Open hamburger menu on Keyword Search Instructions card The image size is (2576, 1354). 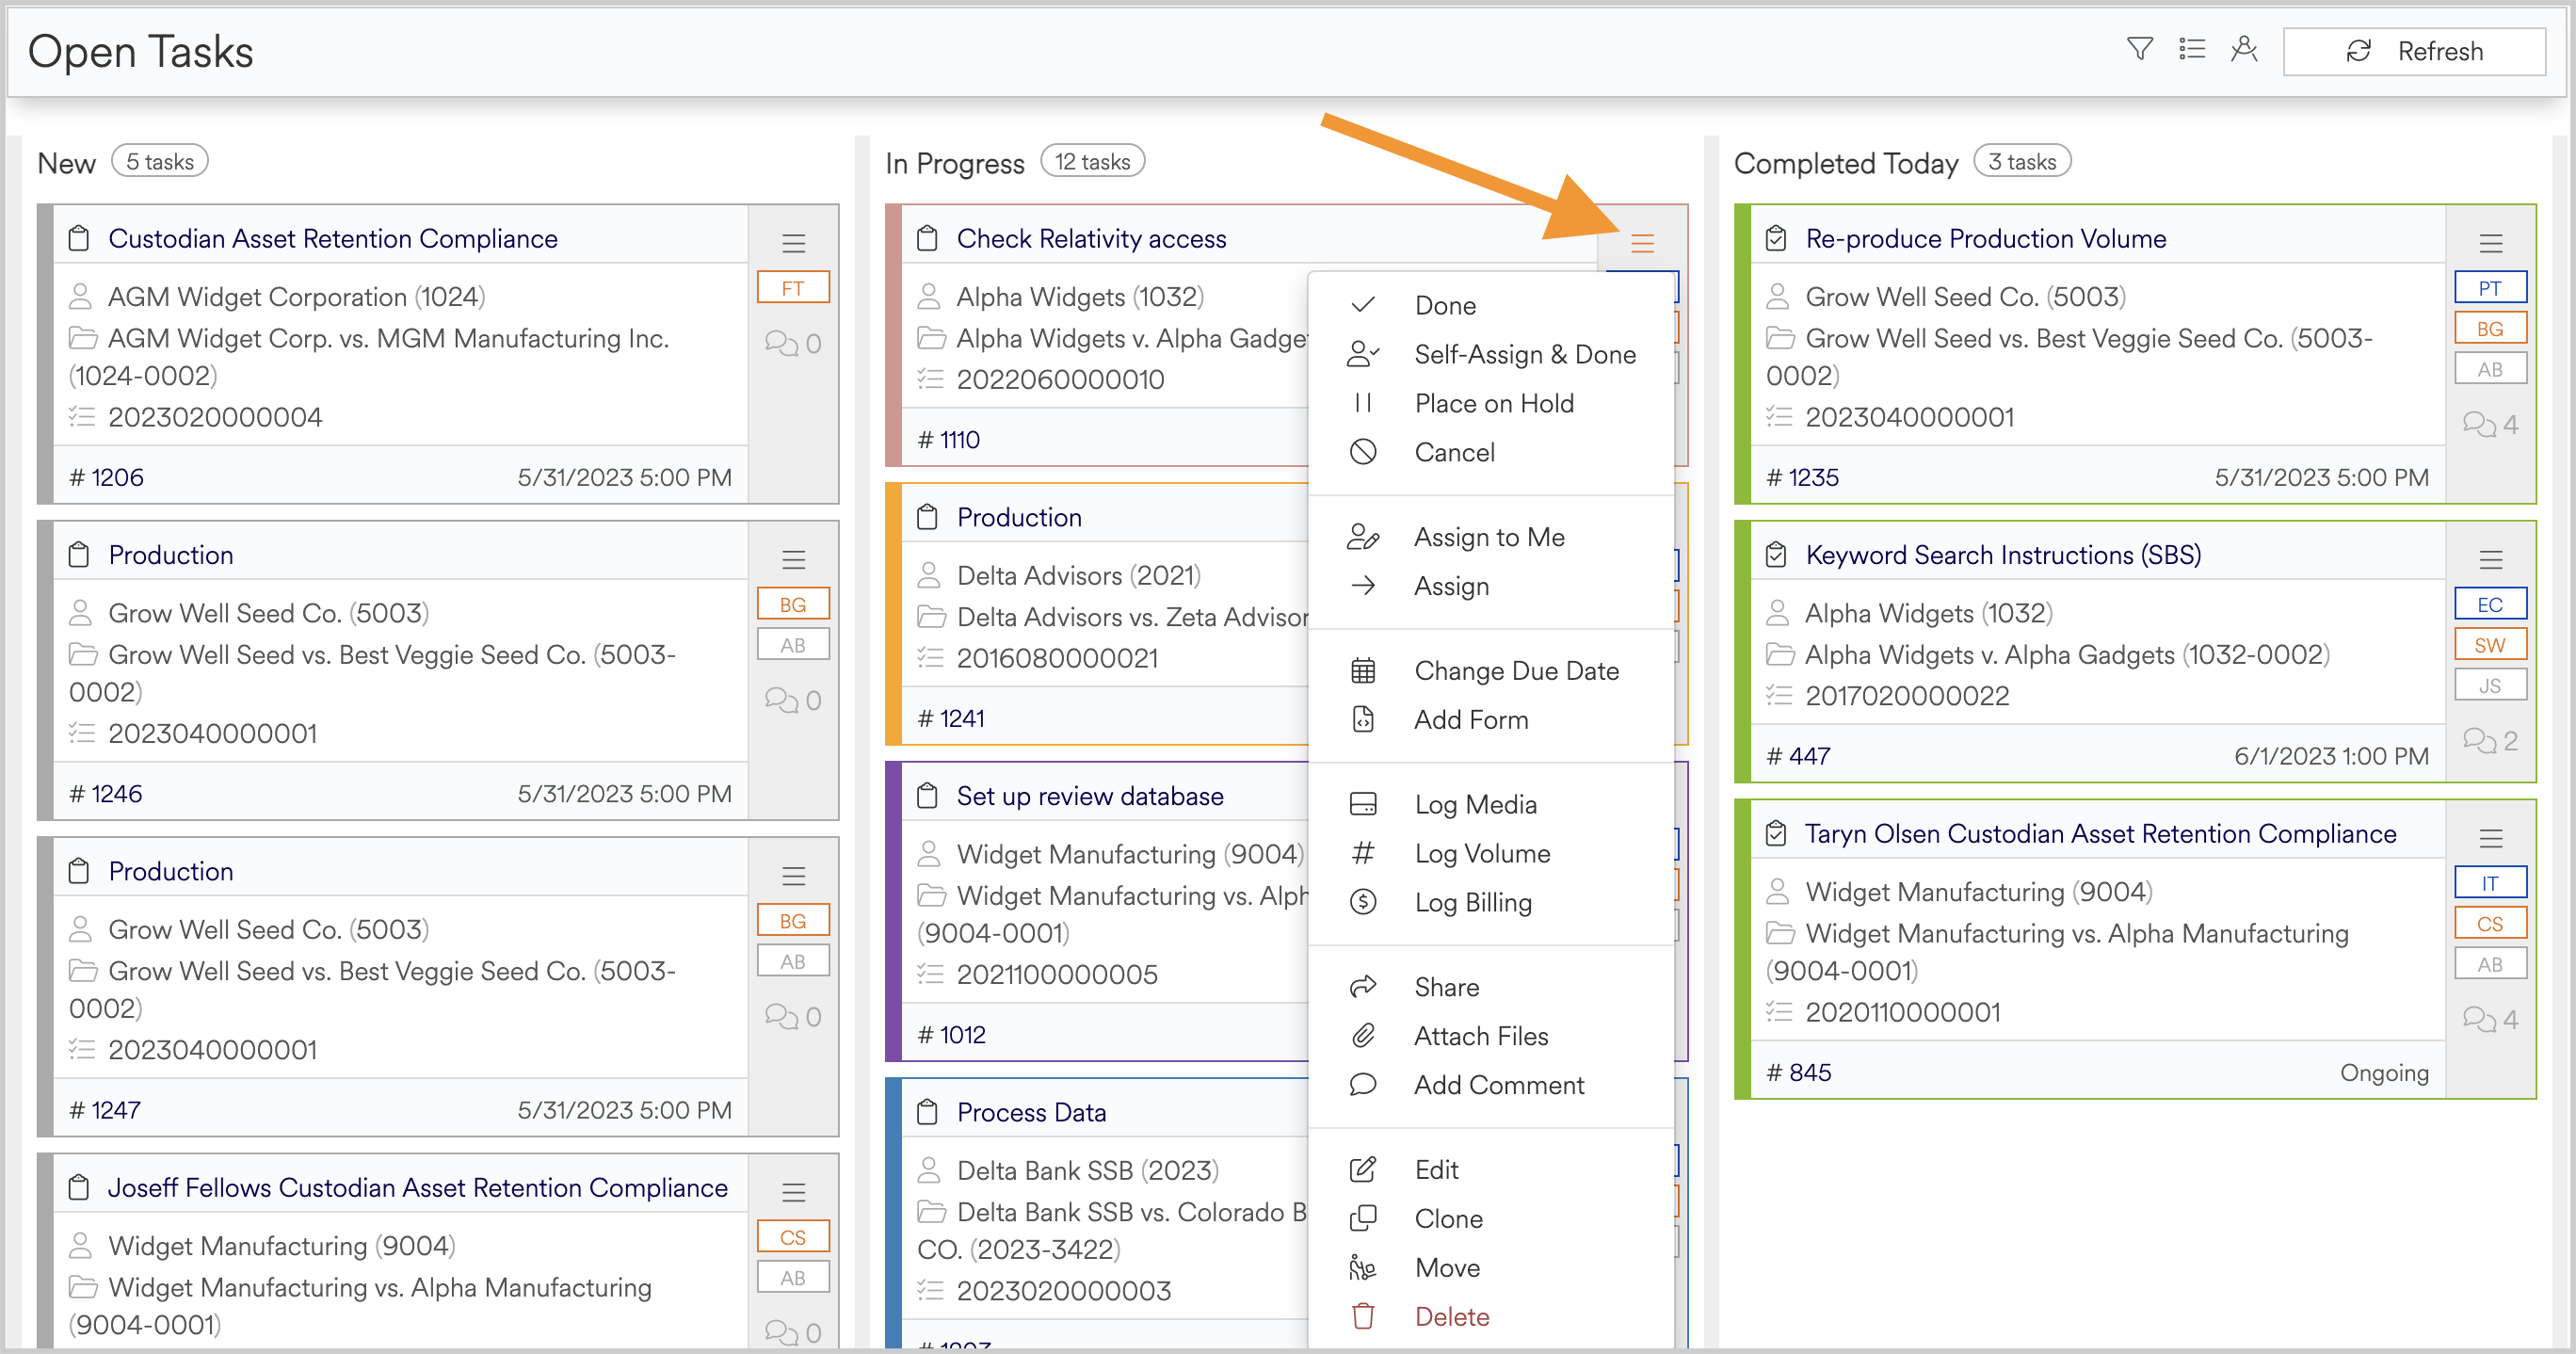pos(2491,560)
